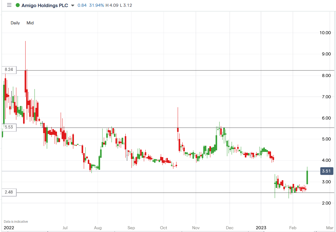Click the H 4.09 high value
This screenshot has width=336, height=232.
tap(112, 5)
